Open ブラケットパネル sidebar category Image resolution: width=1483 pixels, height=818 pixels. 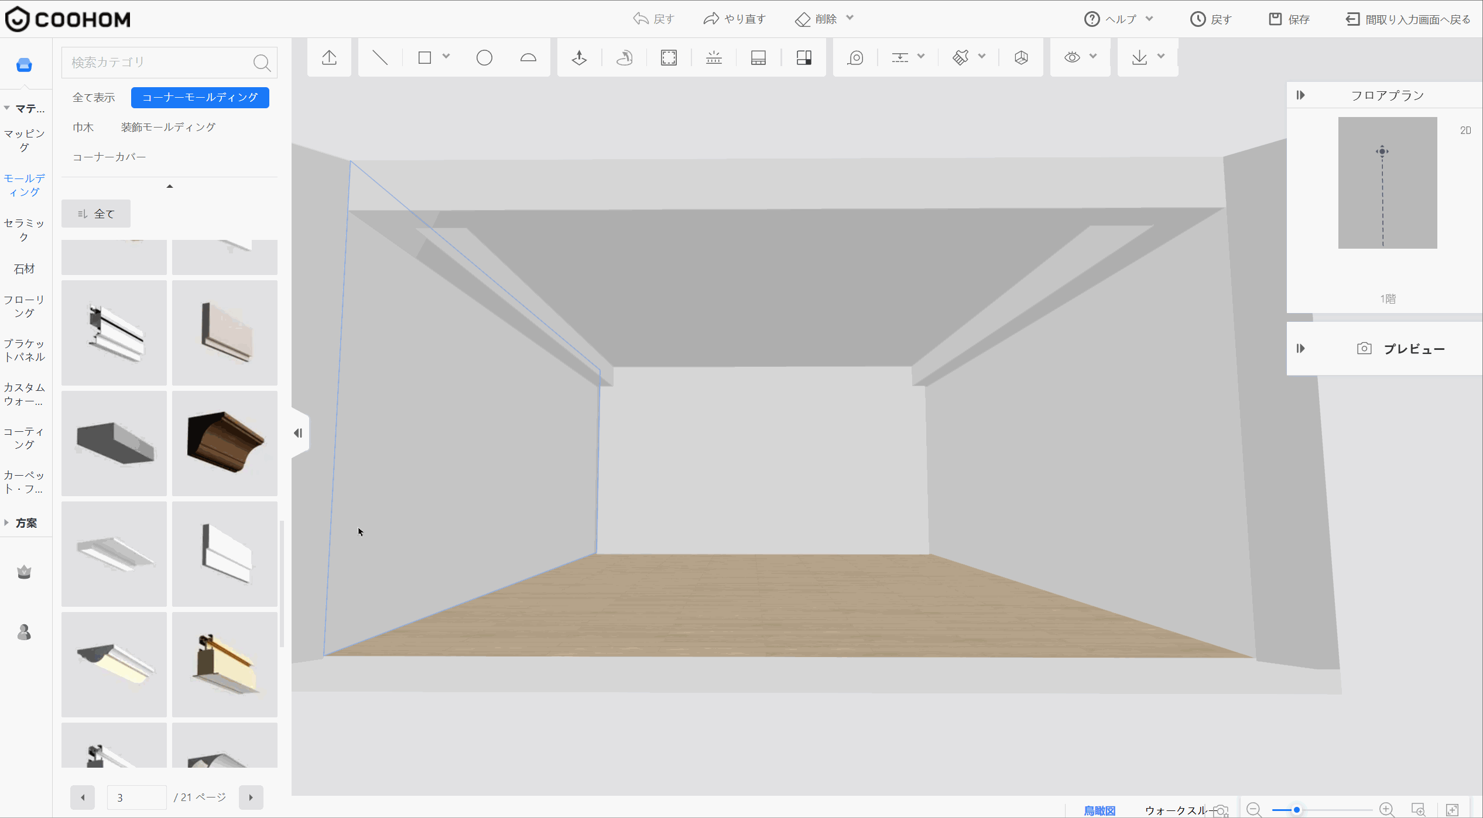click(x=25, y=350)
